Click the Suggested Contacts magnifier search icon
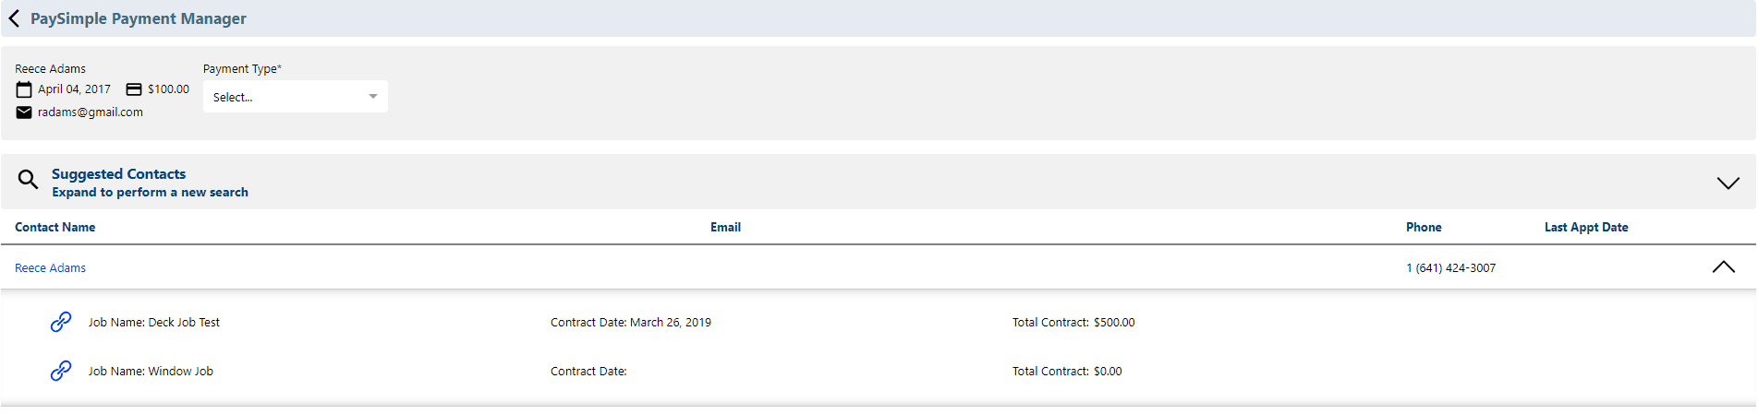 [x=28, y=179]
